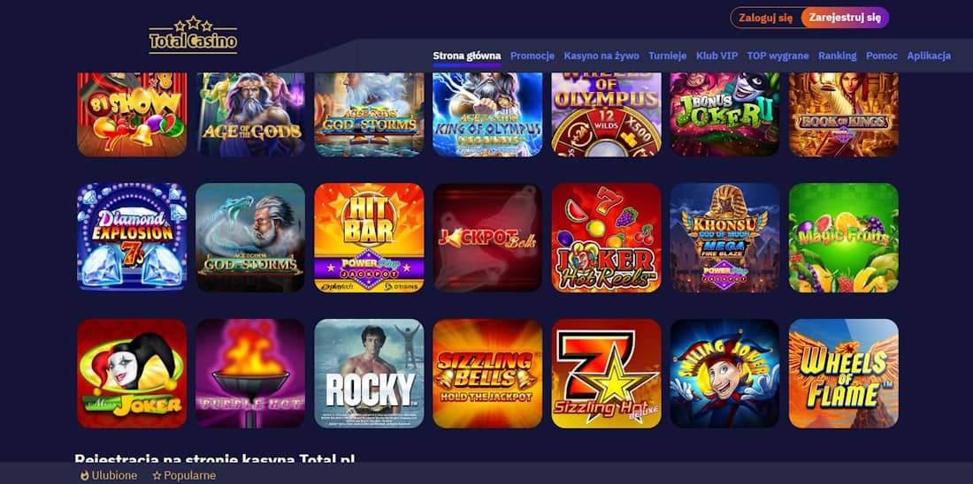Switch to the Turnieje page
The image size is (973, 484).
pos(668,56)
